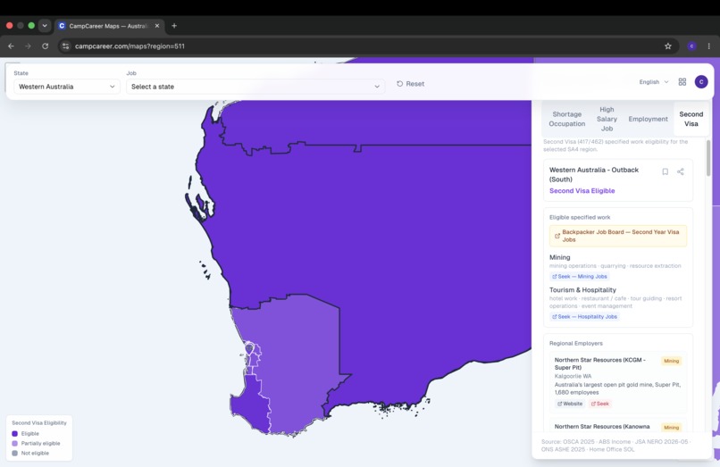Click the side panel vertical scrollbar

pyautogui.click(x=708, y=158)
